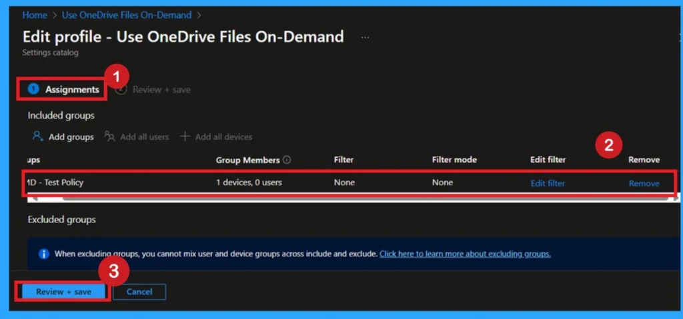Open the ellipsis menu beside the profile title
This screenshot has height=319, width=683.
pyautogui.click(x=365, y=37)
